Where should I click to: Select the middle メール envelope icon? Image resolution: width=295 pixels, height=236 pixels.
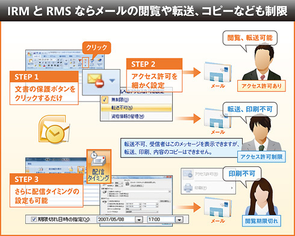click(218, 118)
